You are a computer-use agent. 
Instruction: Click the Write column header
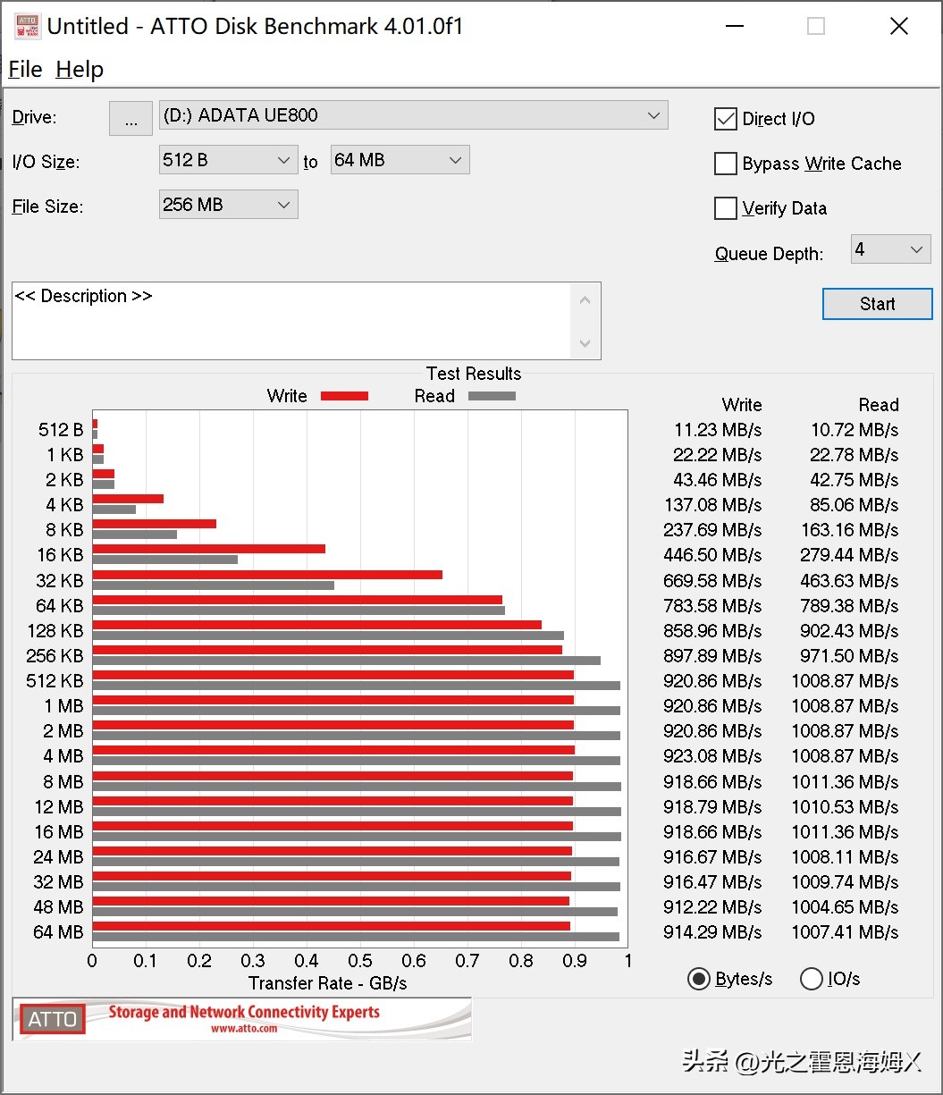[x=742, y=405]
